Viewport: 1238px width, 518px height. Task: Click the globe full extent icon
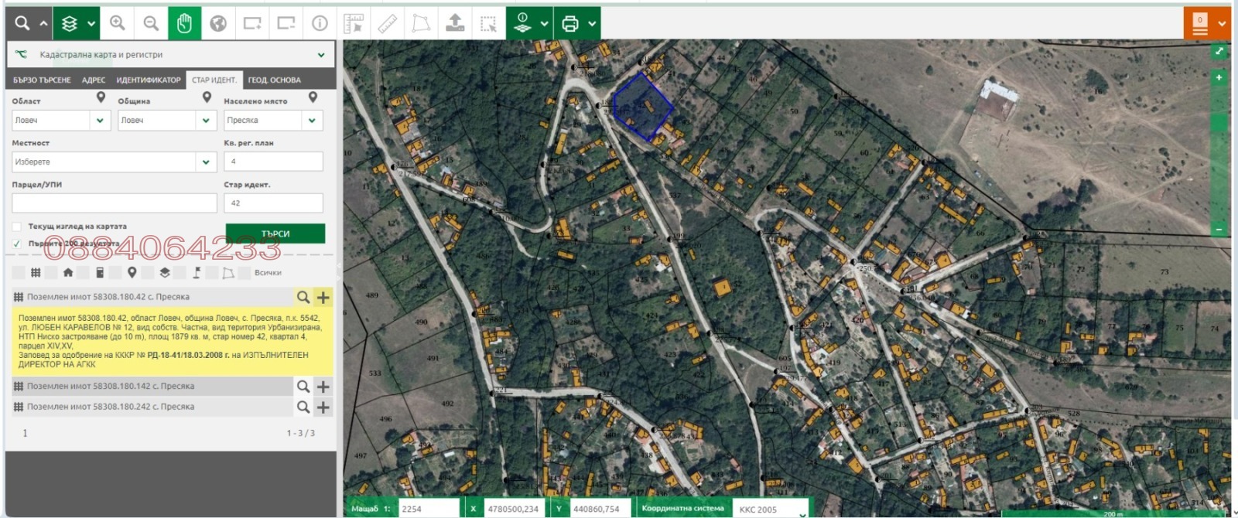coord(218,23)
